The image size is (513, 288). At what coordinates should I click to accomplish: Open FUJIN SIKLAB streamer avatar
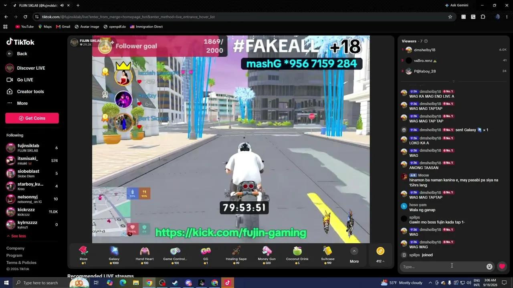74,42
